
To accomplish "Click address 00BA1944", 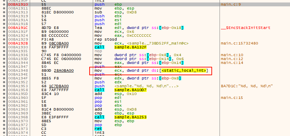I will pyautogui.click(x=18, y=63).
